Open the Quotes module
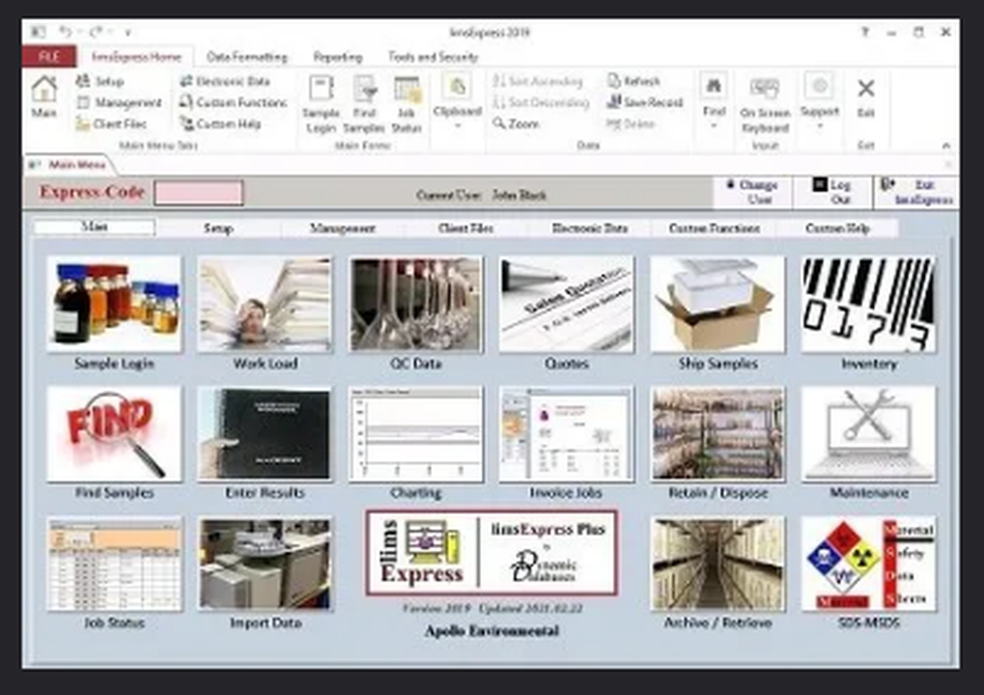984x695 pixels. (567, 304)
